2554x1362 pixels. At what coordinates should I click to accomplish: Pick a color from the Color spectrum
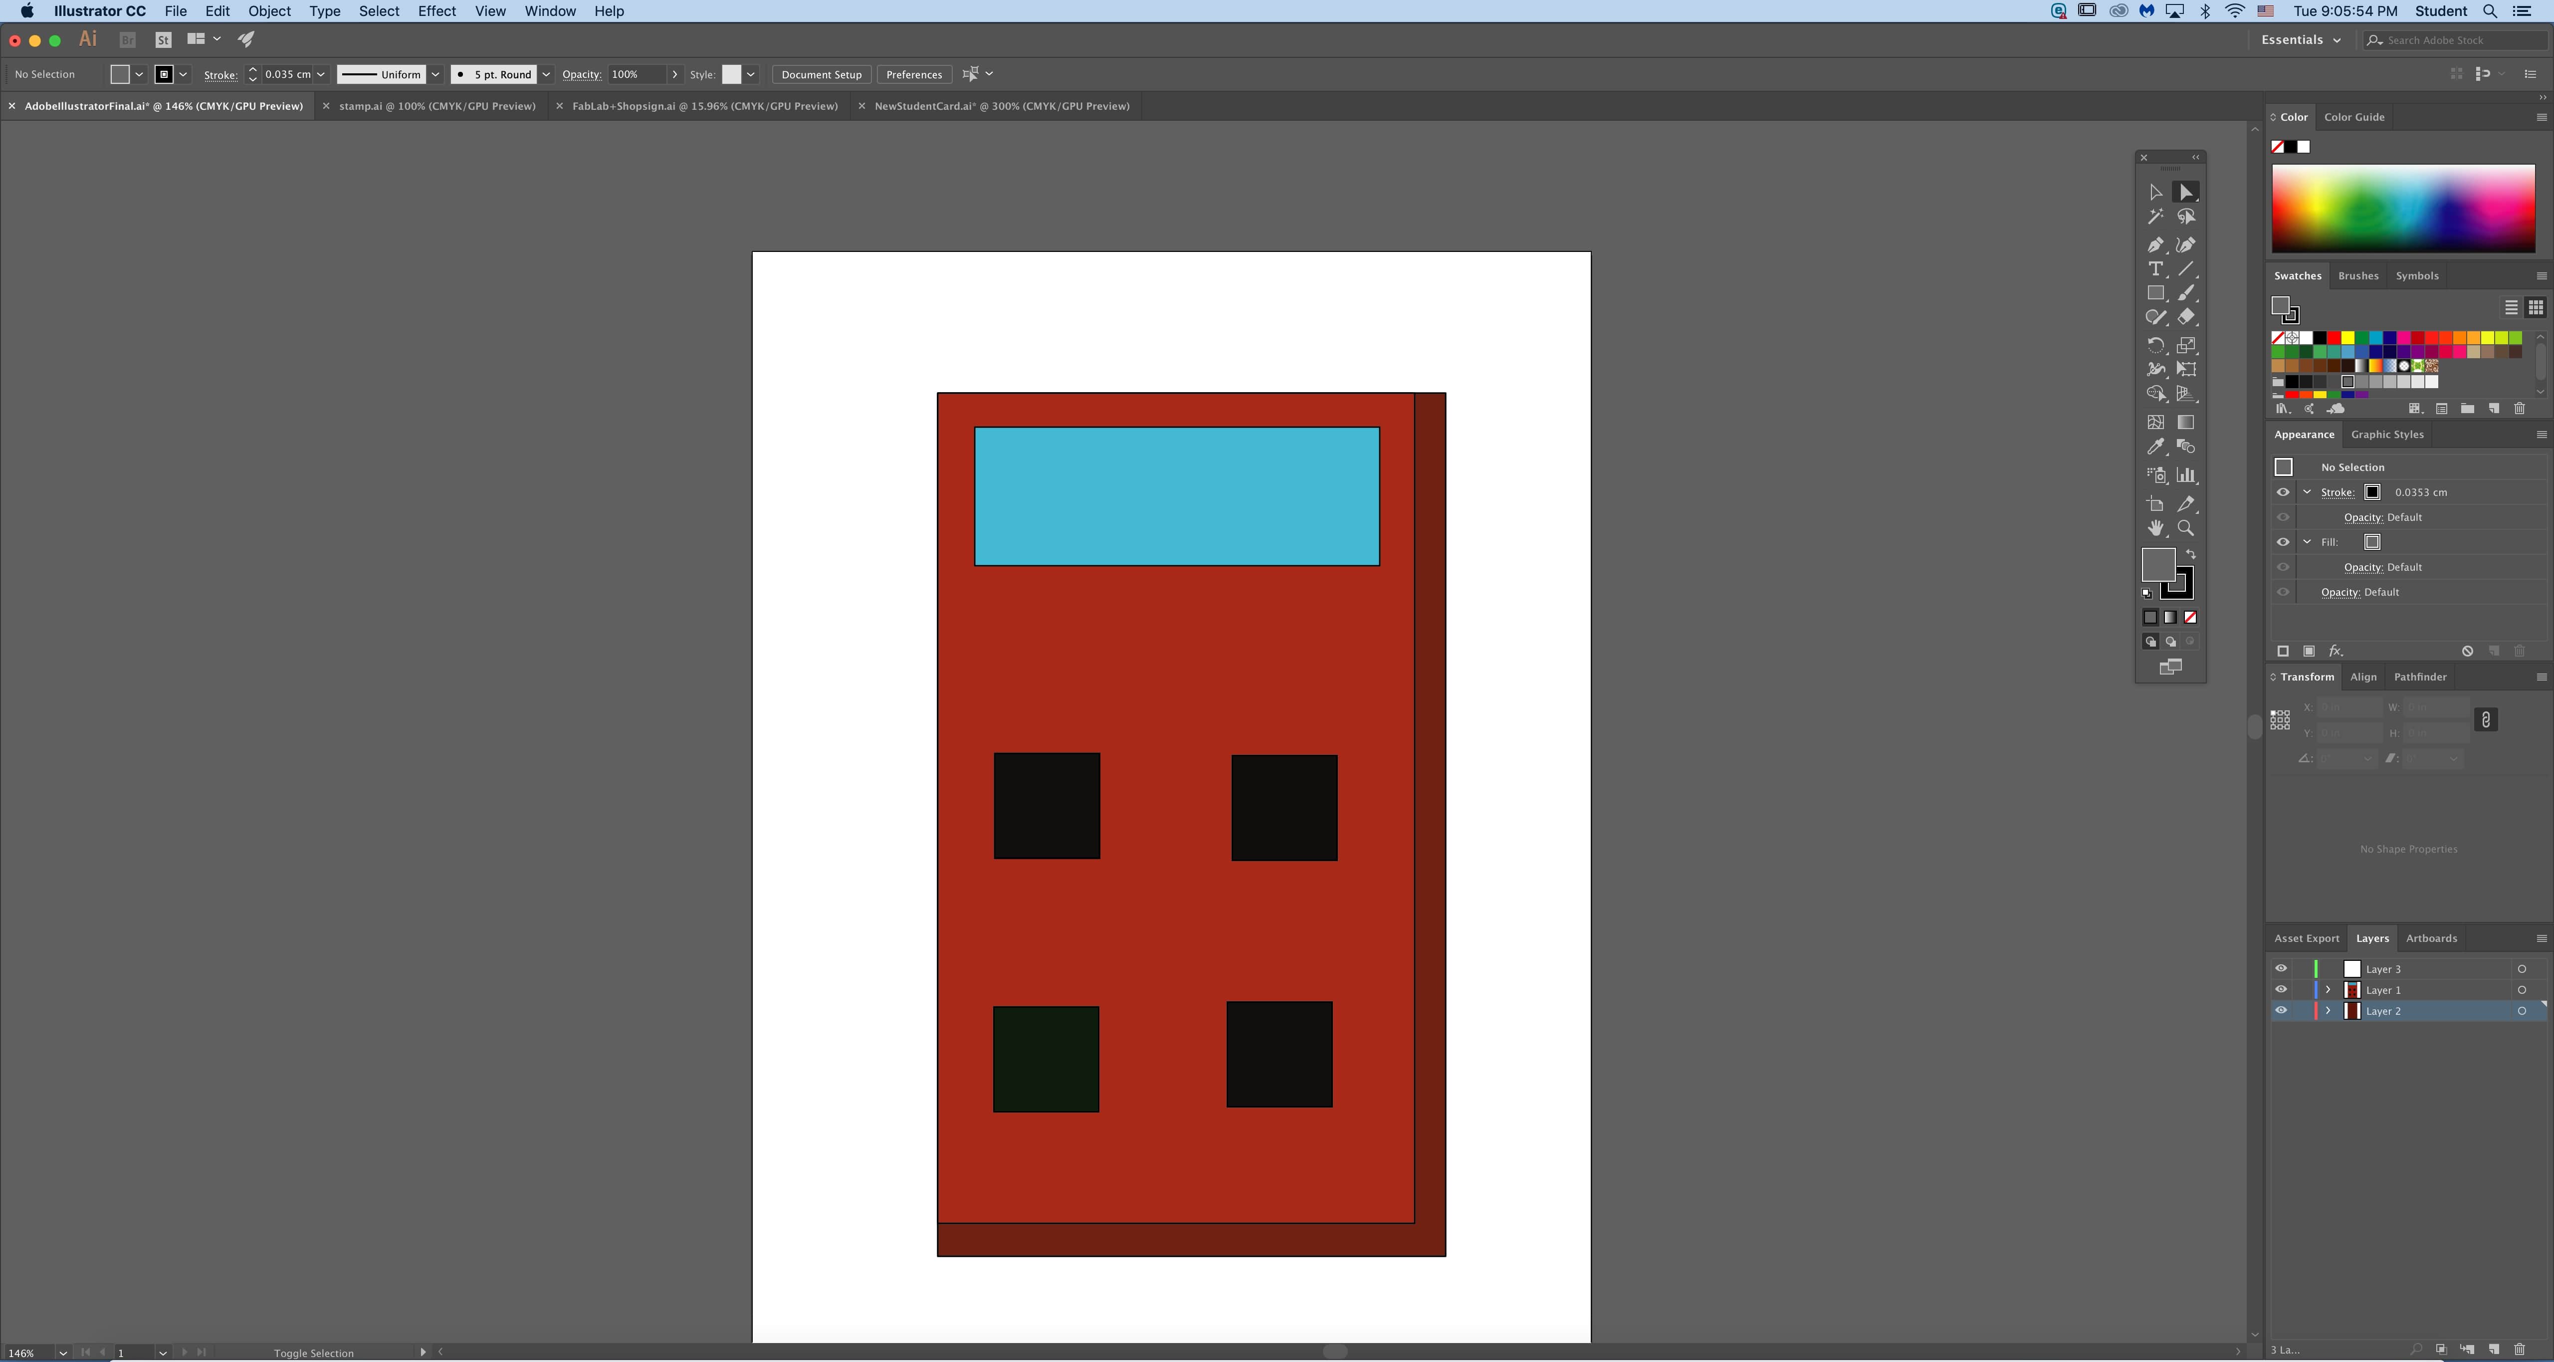[x=2403, y=209]
